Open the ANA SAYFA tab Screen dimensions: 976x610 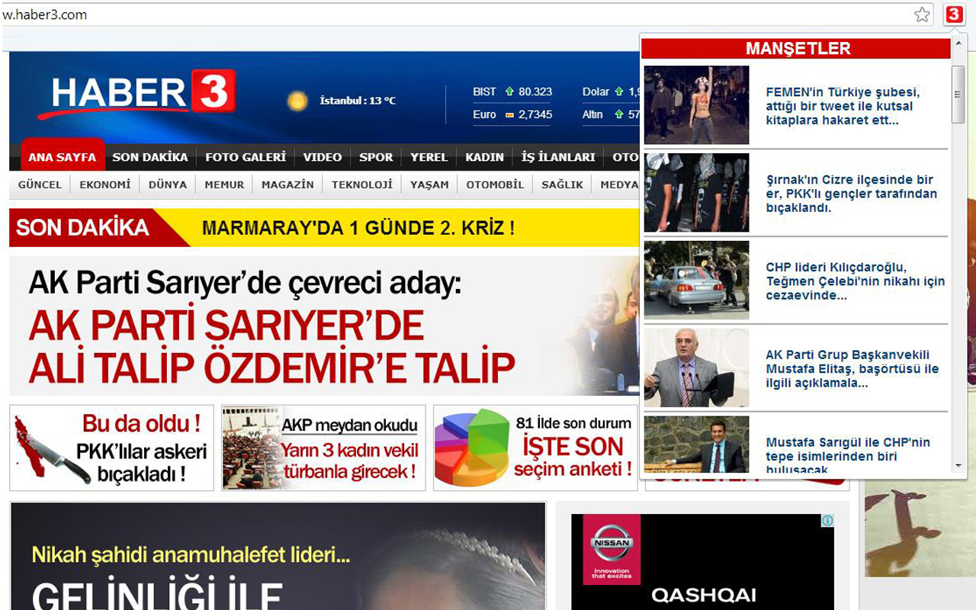click(x=63, y=157)
